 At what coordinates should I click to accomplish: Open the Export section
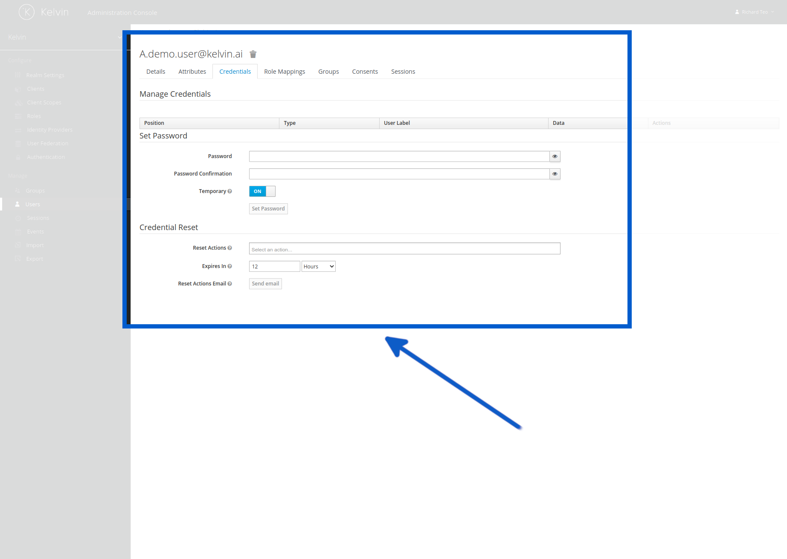click(x=35, y=259)
